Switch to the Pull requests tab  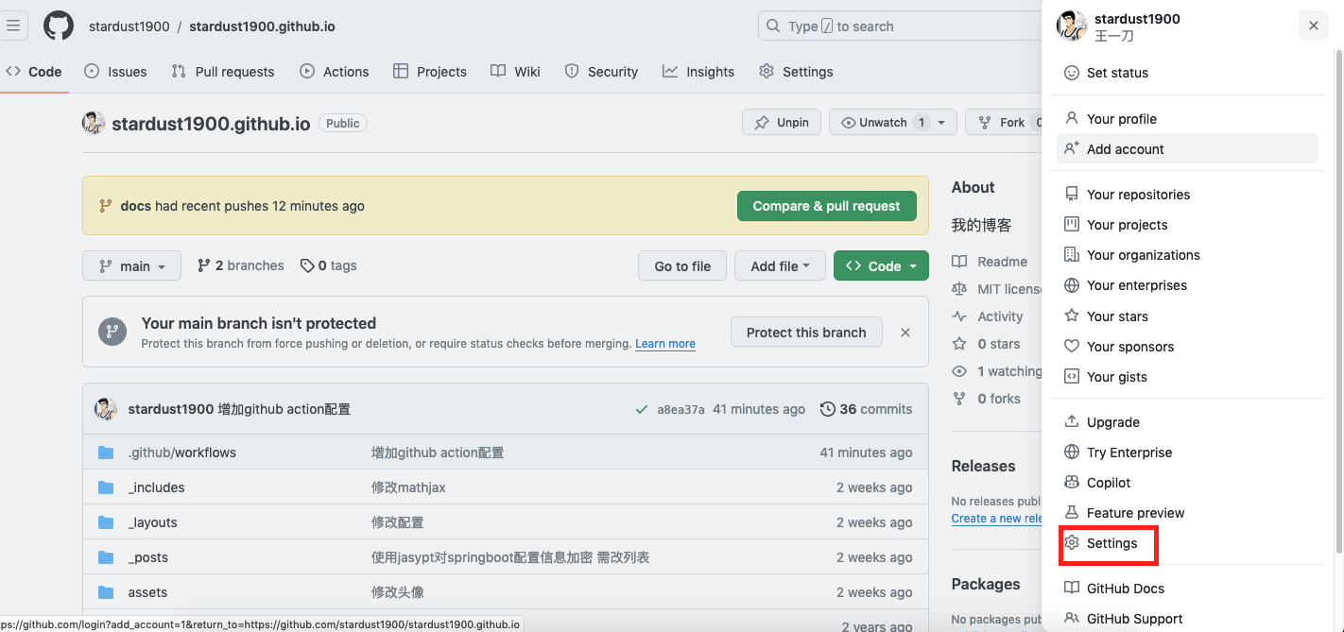coord(223,72)
